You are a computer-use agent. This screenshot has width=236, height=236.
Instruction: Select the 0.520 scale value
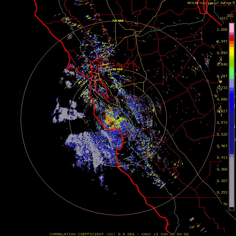coord(222,135)
